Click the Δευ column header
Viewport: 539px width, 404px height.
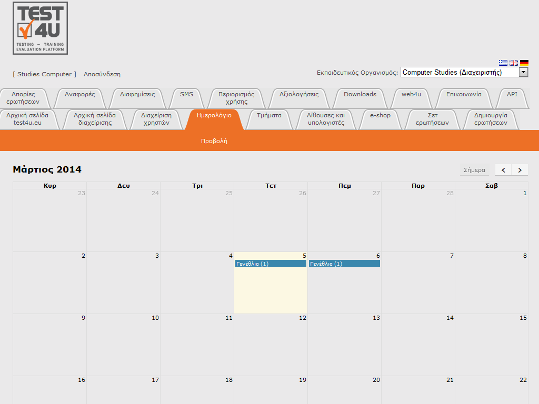click(x=123, y=186)
